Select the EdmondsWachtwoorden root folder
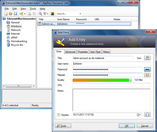This screenshot has height=132, width=157. tap(21, 19)
